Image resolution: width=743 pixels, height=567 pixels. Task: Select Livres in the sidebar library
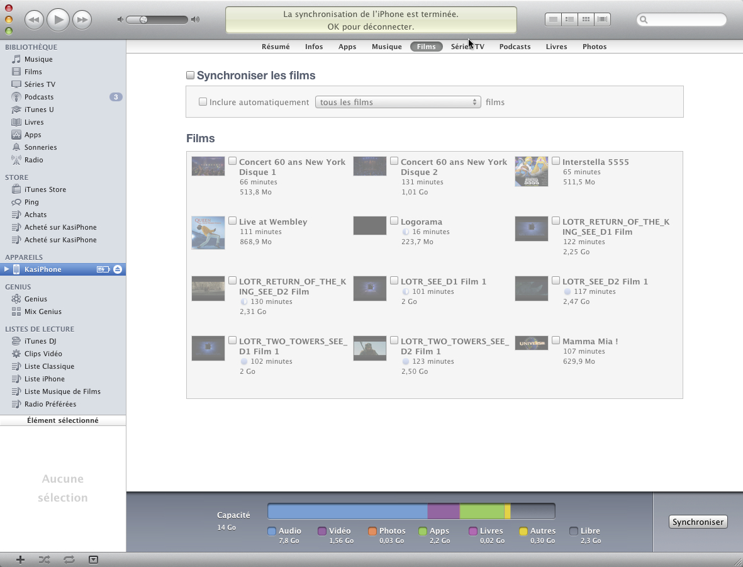[x=33, y=122]
